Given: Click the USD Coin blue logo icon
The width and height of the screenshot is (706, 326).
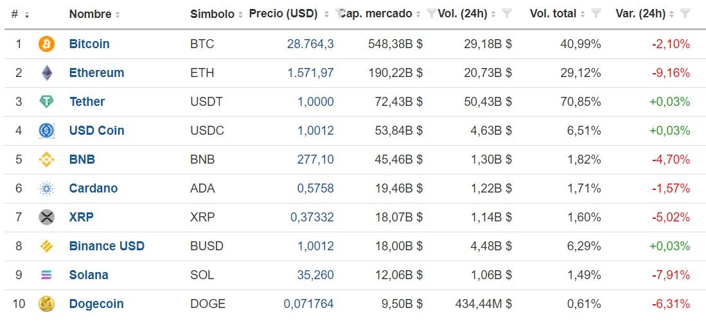Looking at the screenshot, I should (x=46, y=130).
